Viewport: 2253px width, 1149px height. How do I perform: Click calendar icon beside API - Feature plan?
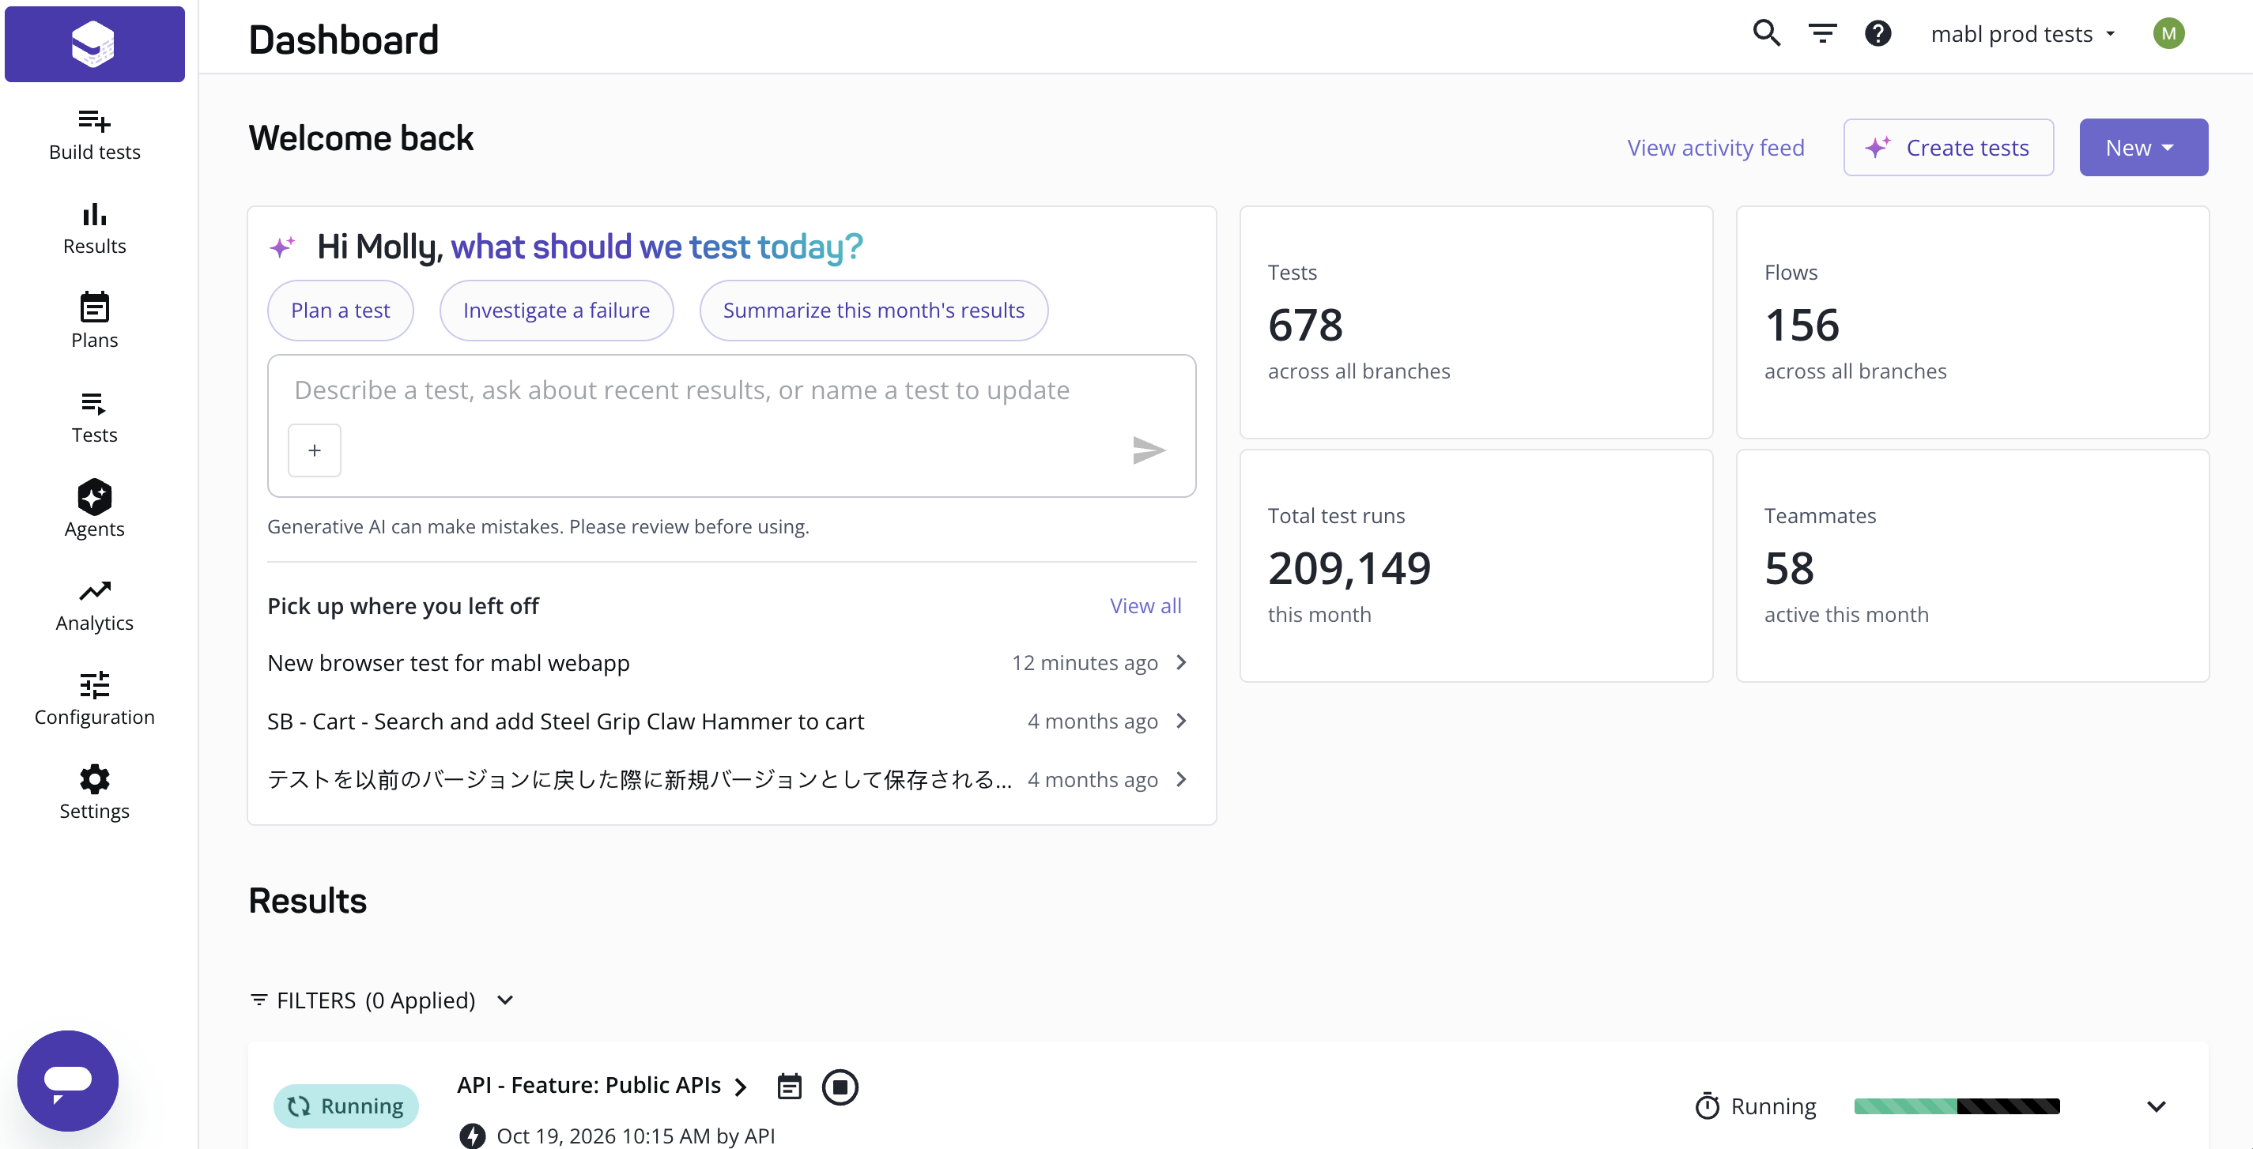click(789, 1087)
